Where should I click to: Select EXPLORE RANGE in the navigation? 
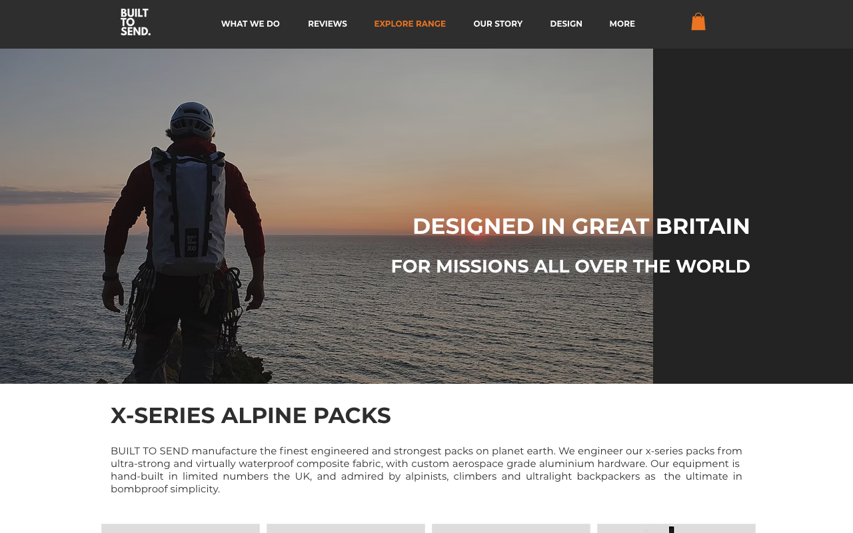pyautogui.click(x=410, y=24)
